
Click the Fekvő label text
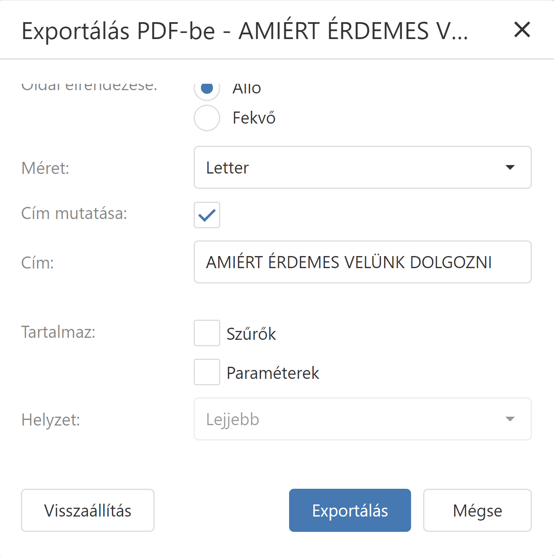point(254,118)
